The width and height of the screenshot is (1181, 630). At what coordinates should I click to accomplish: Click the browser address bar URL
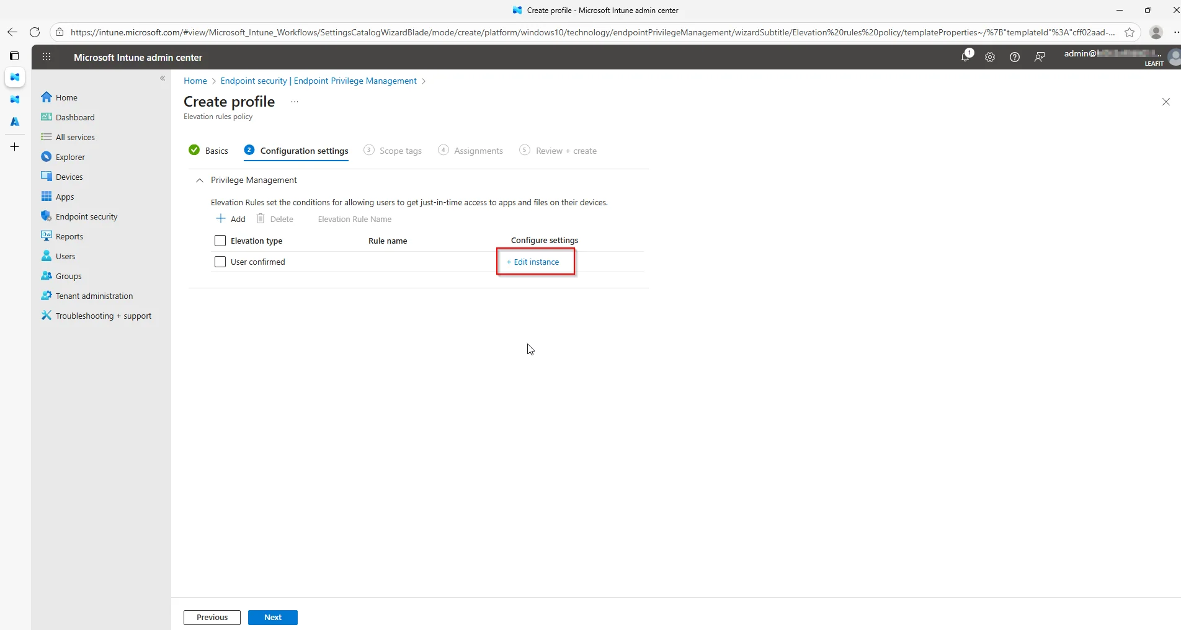pos(592,32)
